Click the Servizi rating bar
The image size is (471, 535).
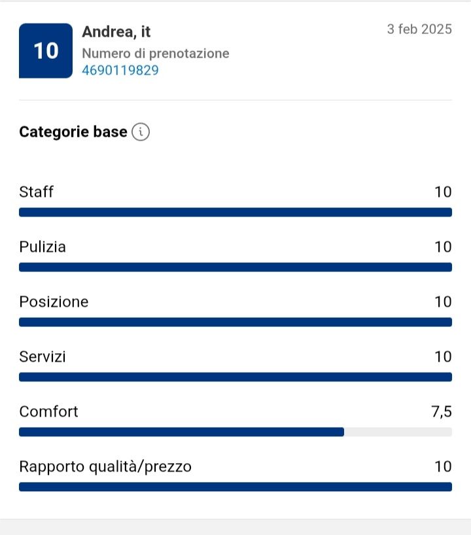(x=235, y=377)
